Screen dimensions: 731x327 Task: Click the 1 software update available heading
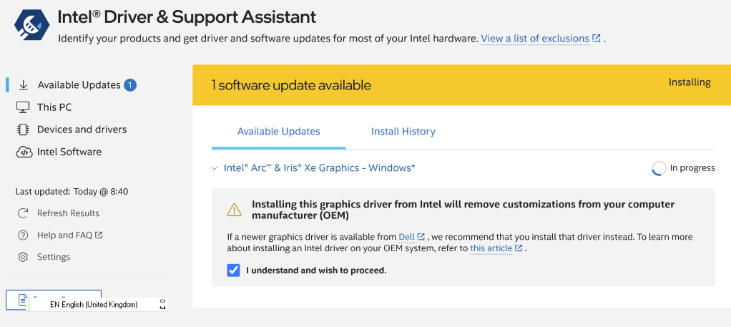(x=291, y=85)
